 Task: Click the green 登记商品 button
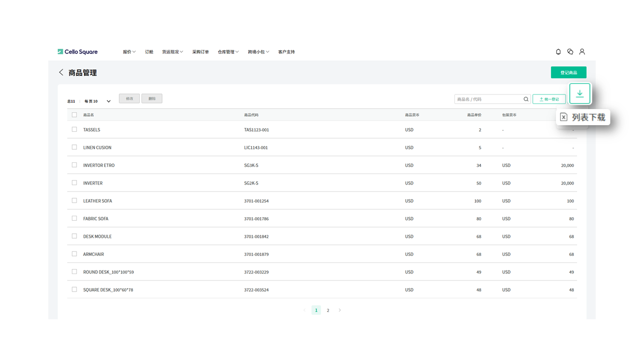tap(569, 72)
